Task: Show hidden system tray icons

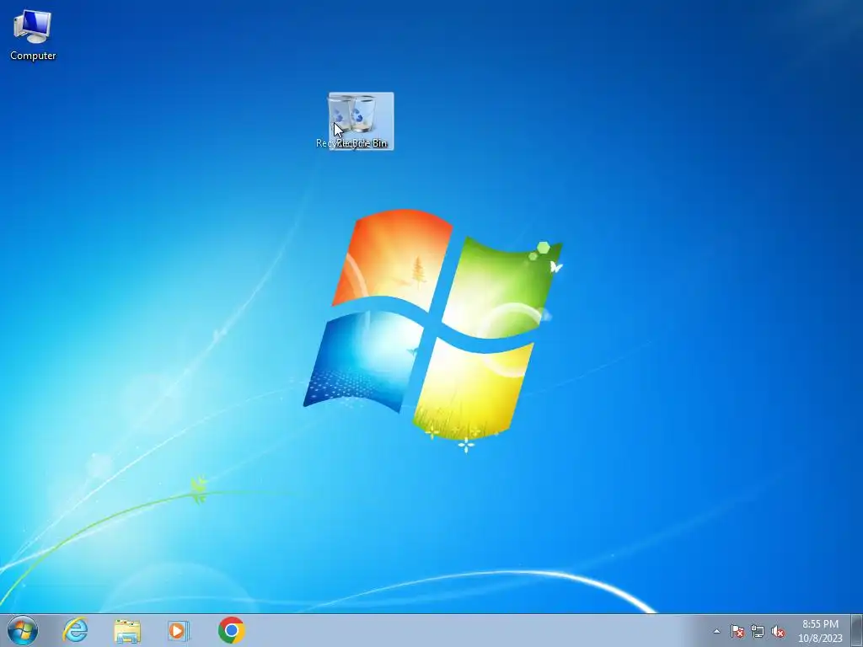Action: tap(716, 631)
